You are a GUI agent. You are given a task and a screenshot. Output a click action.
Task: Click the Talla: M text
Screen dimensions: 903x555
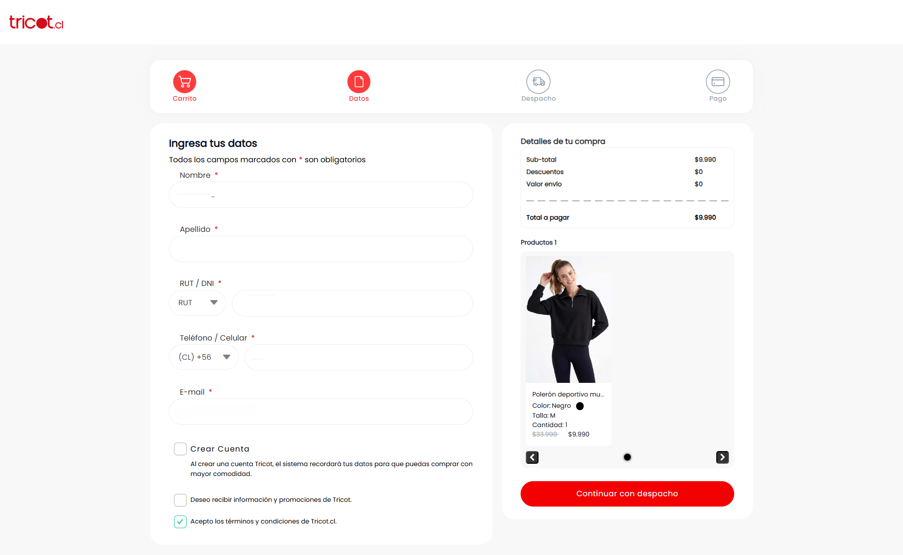coord(544,416)
